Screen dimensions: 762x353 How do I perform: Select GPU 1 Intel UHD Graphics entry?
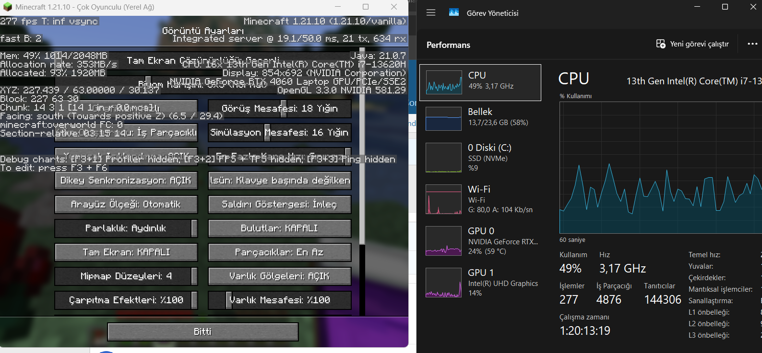click(x=480, y=283)
